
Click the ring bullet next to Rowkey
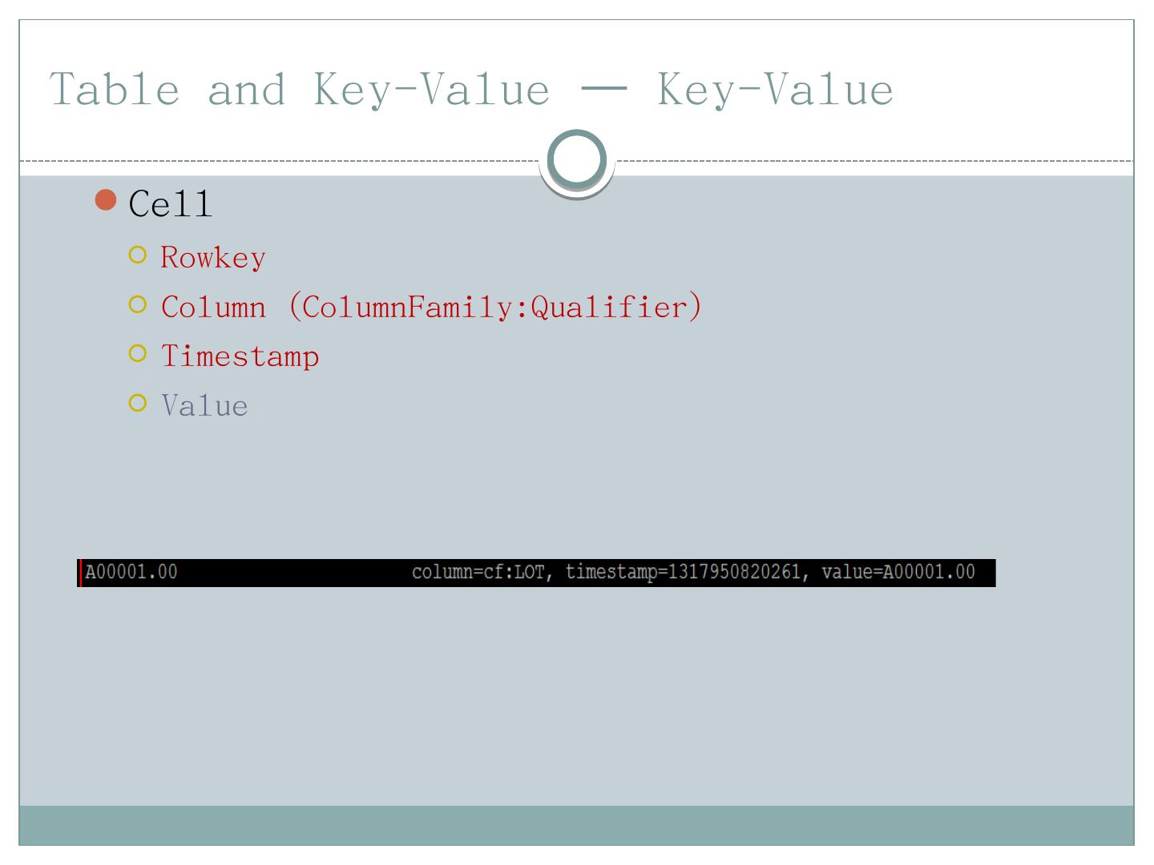coord(138,256)
